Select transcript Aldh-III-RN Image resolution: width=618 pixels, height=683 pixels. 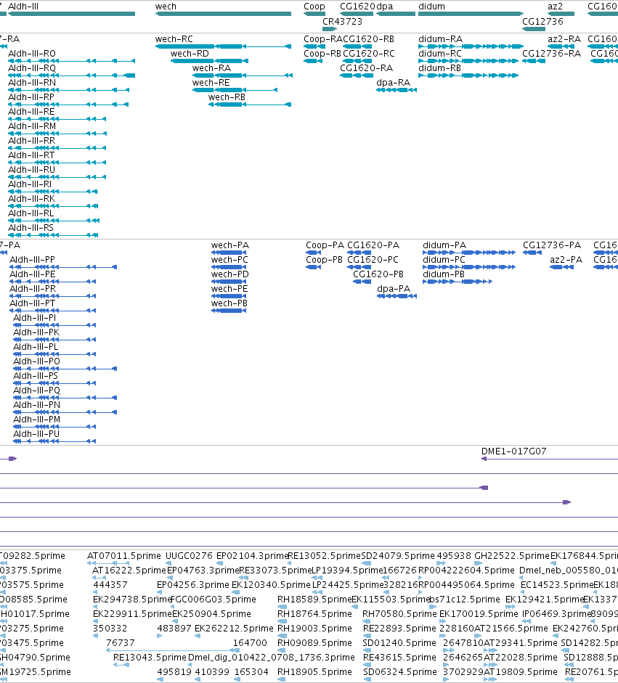coord(68,90)
